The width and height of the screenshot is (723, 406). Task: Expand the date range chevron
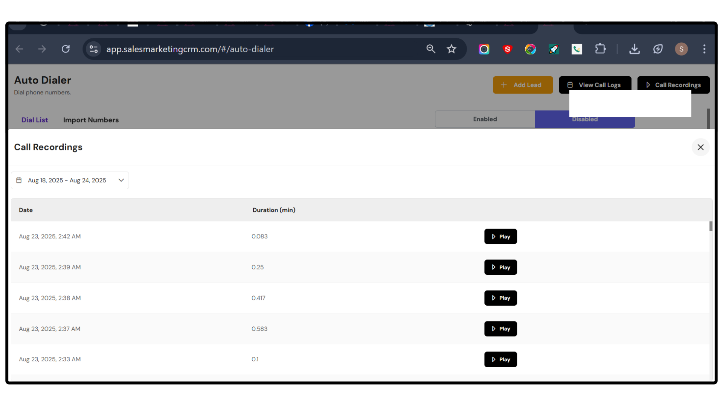coord(121,180)
